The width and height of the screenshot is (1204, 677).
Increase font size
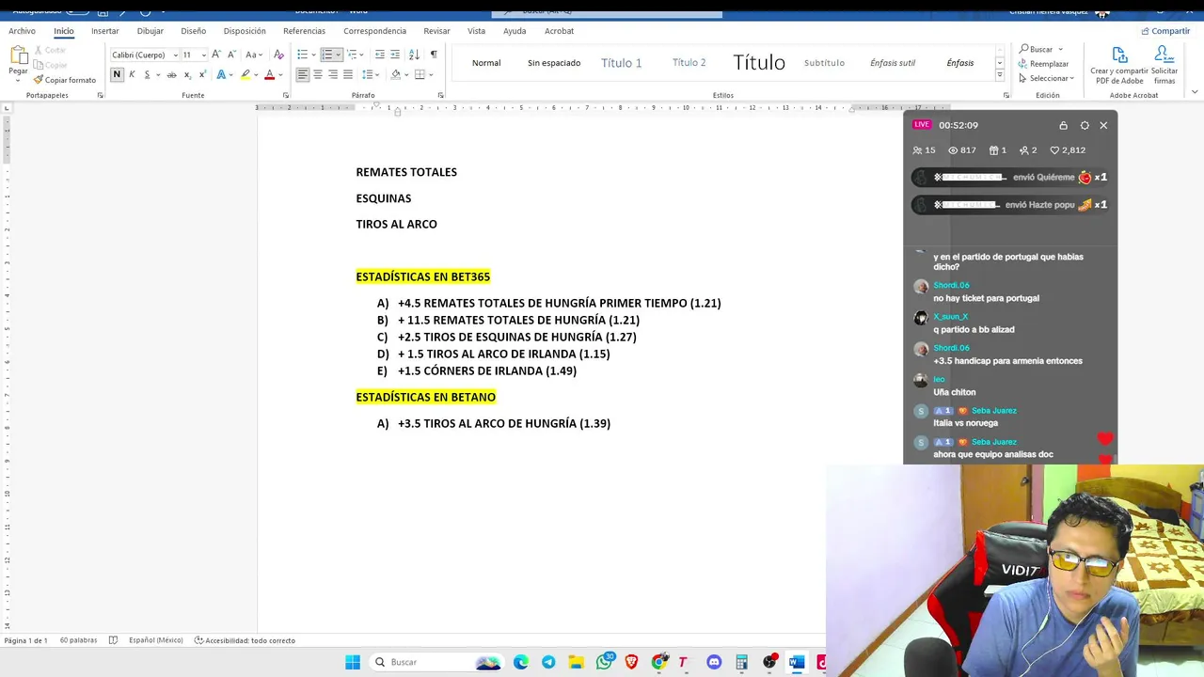tap(216, 55)
